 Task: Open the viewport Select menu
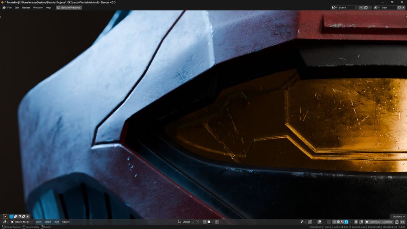(x=48, y=222)
